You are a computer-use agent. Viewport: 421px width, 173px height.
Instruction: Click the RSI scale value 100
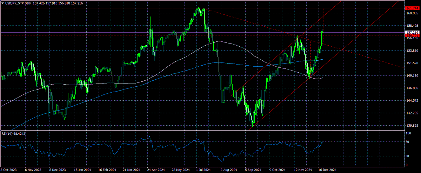408,134
